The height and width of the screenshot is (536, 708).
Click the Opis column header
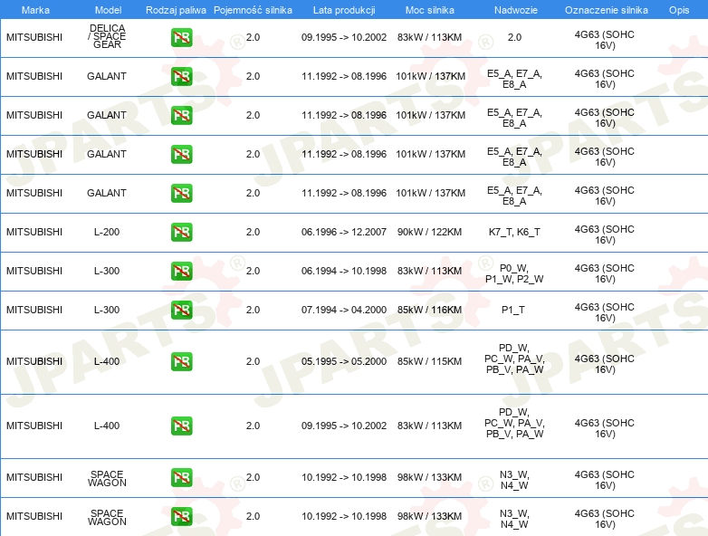679,10
